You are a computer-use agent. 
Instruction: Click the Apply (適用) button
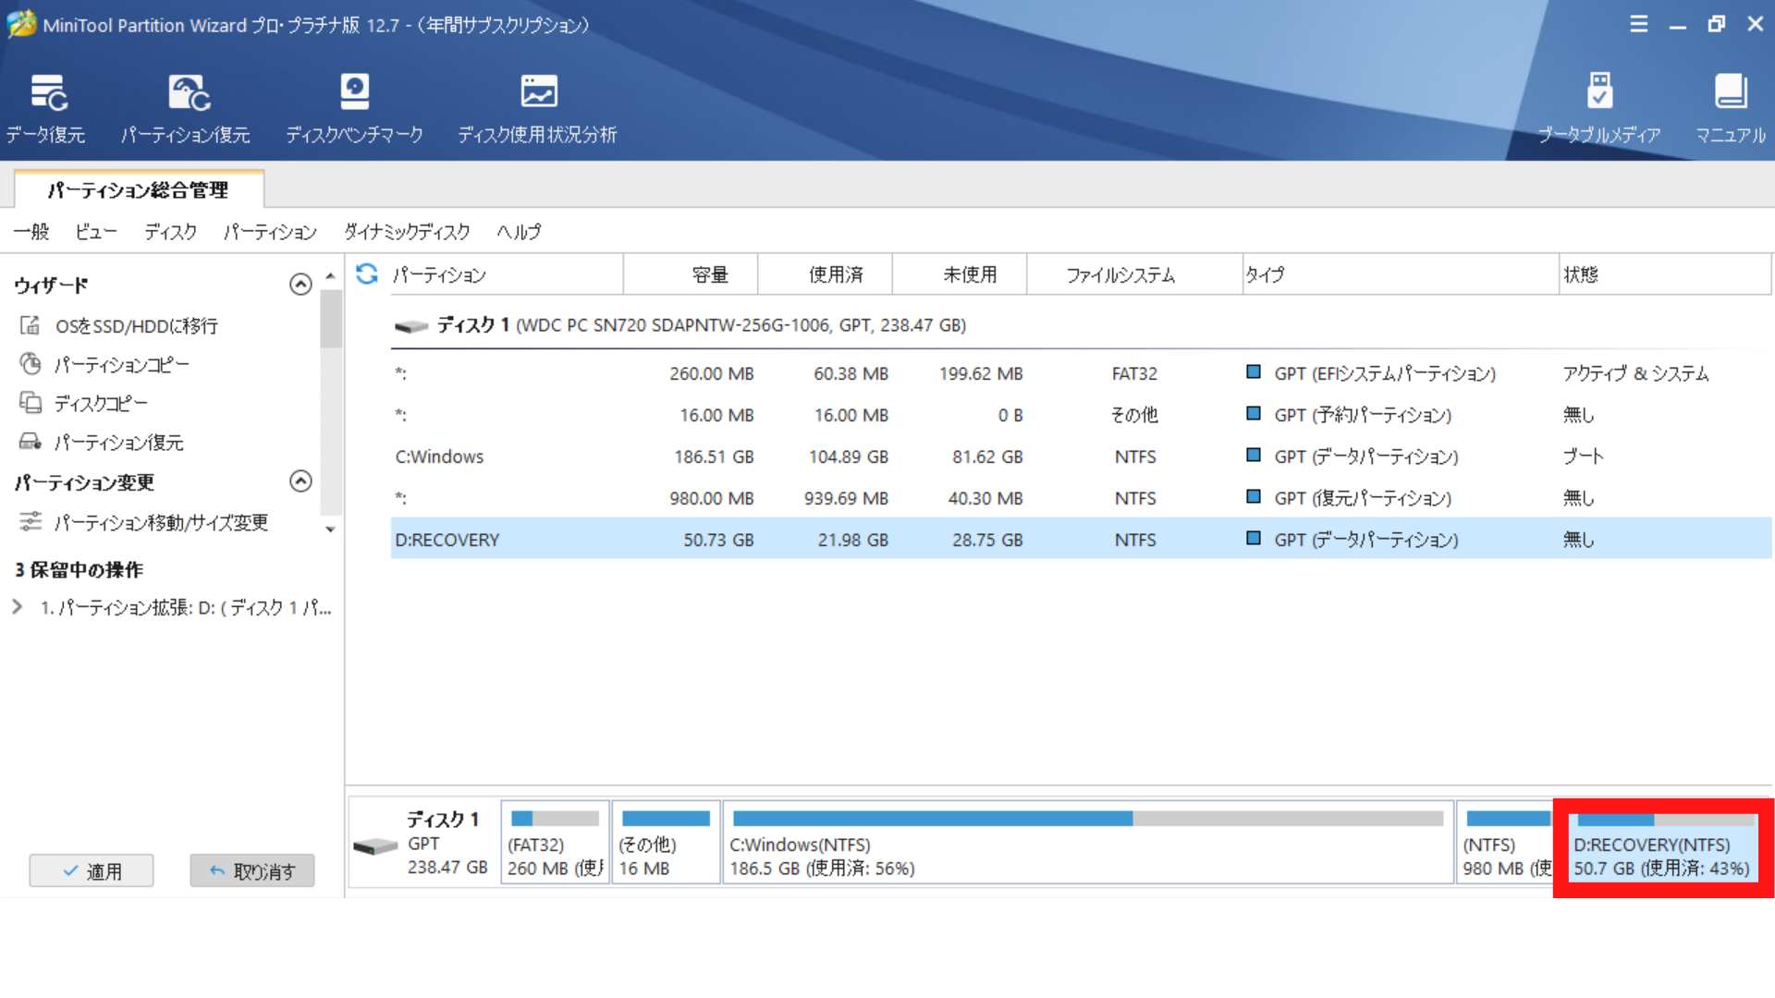[x=92, y=870]
